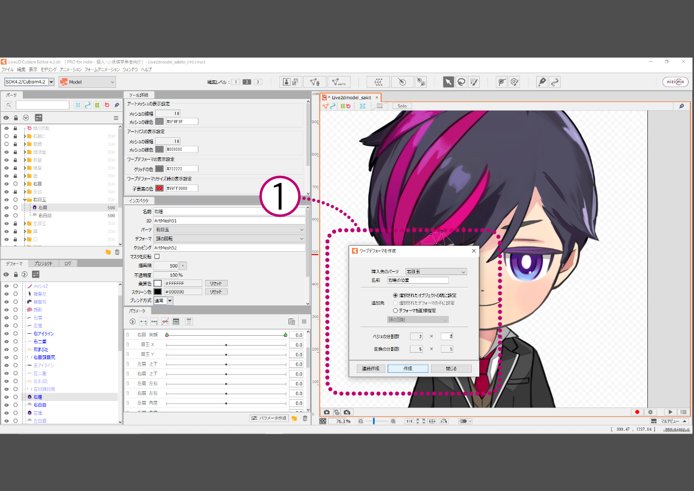Toggle lock circle for 右まぶた deformer row

coord(16,349)
